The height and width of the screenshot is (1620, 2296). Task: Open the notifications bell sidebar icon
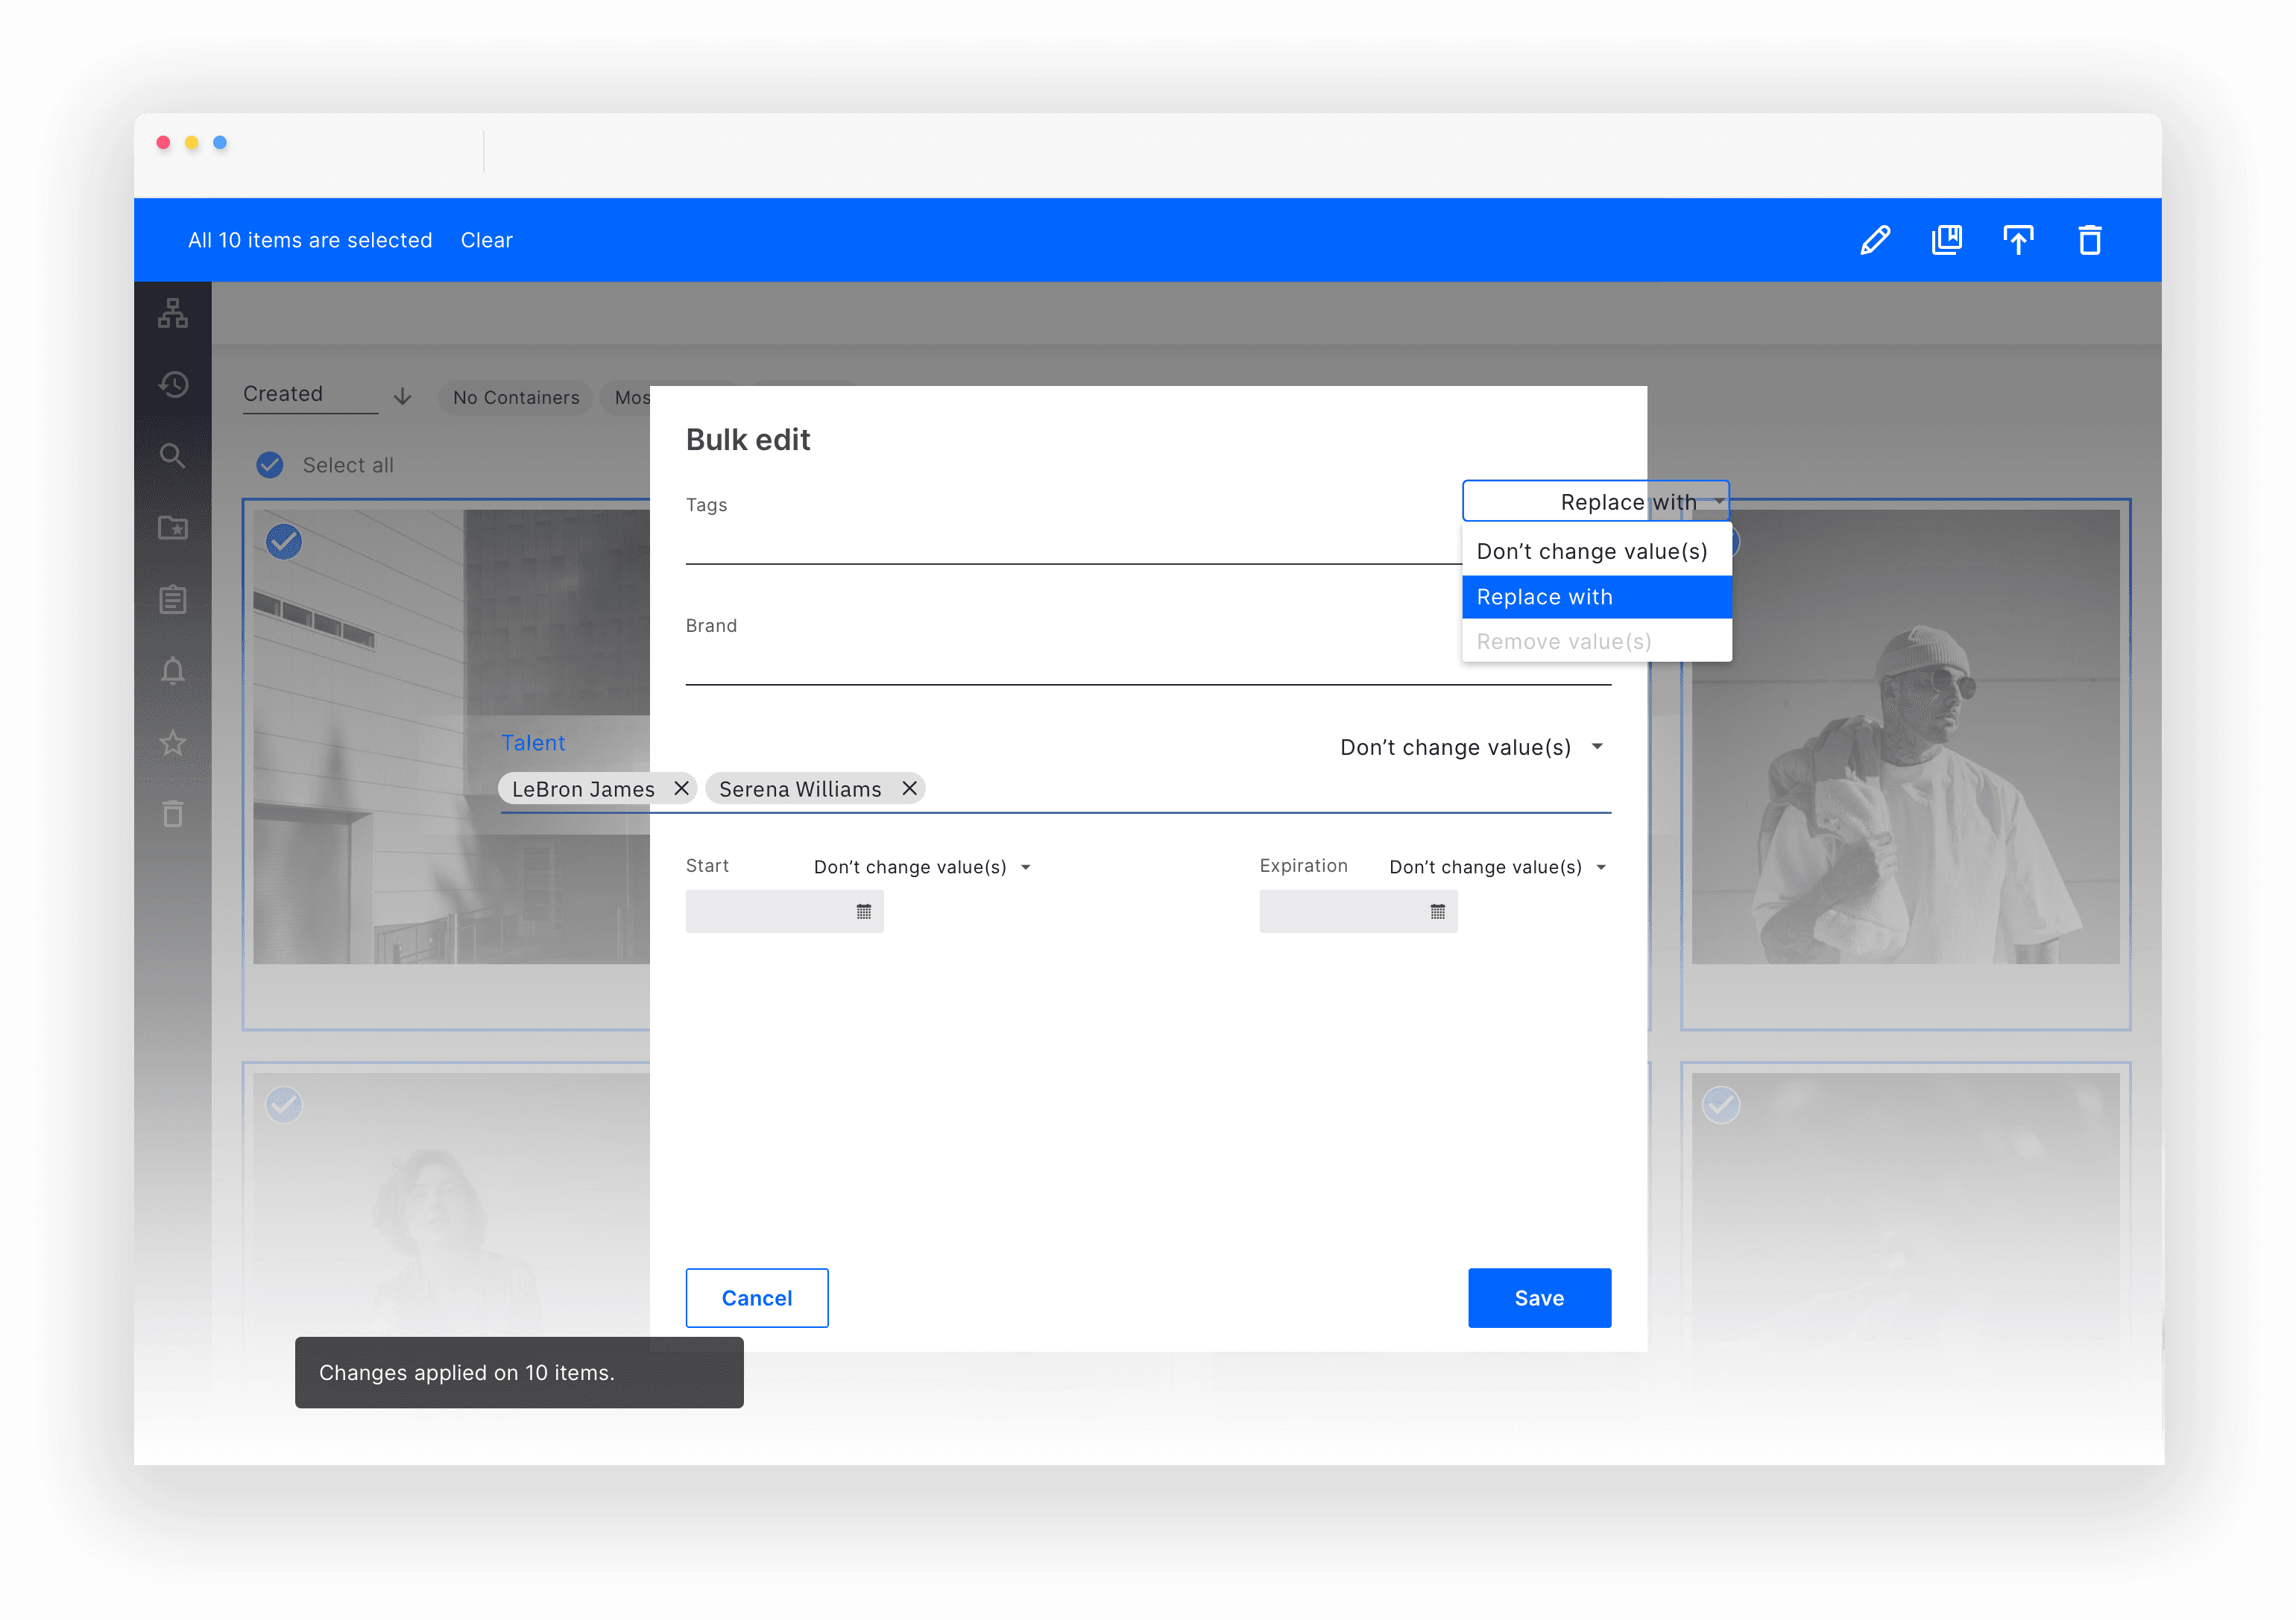coord(173,671)
